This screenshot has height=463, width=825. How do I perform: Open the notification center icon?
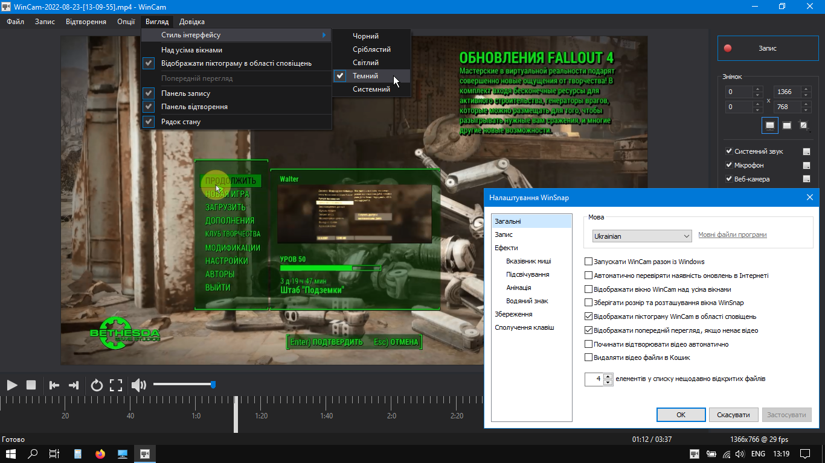pyautogui.click(x=804, y=454)
